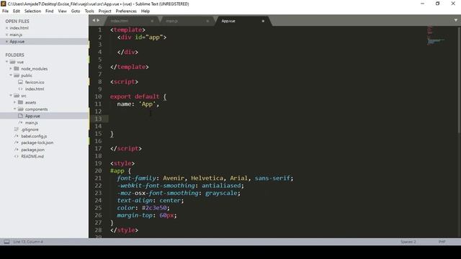Switch to the index.html editor tab

[131, 21]
